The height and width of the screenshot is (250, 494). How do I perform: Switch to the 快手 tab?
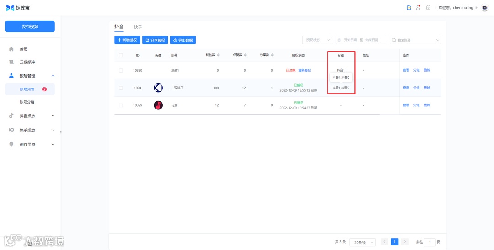(x=138, y=27)
